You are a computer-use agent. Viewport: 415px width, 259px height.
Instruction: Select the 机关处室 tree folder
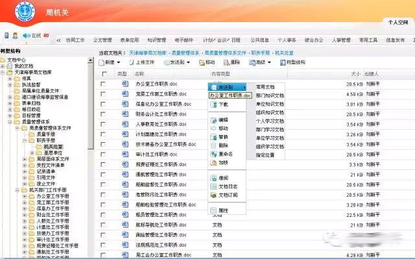[x=53, y=147]
